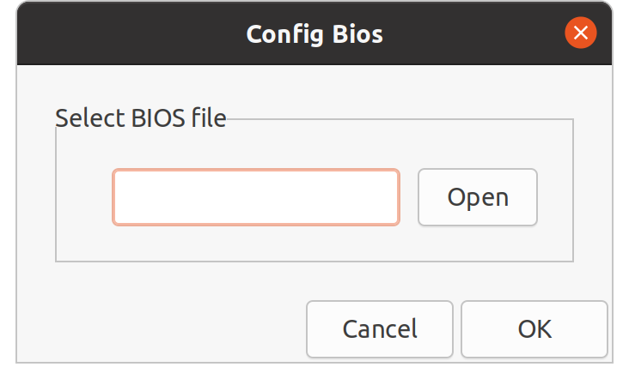This screenshot has height=379, width=629.
Task: Click the dark header bar of the dialog
Action: [120, 33]
